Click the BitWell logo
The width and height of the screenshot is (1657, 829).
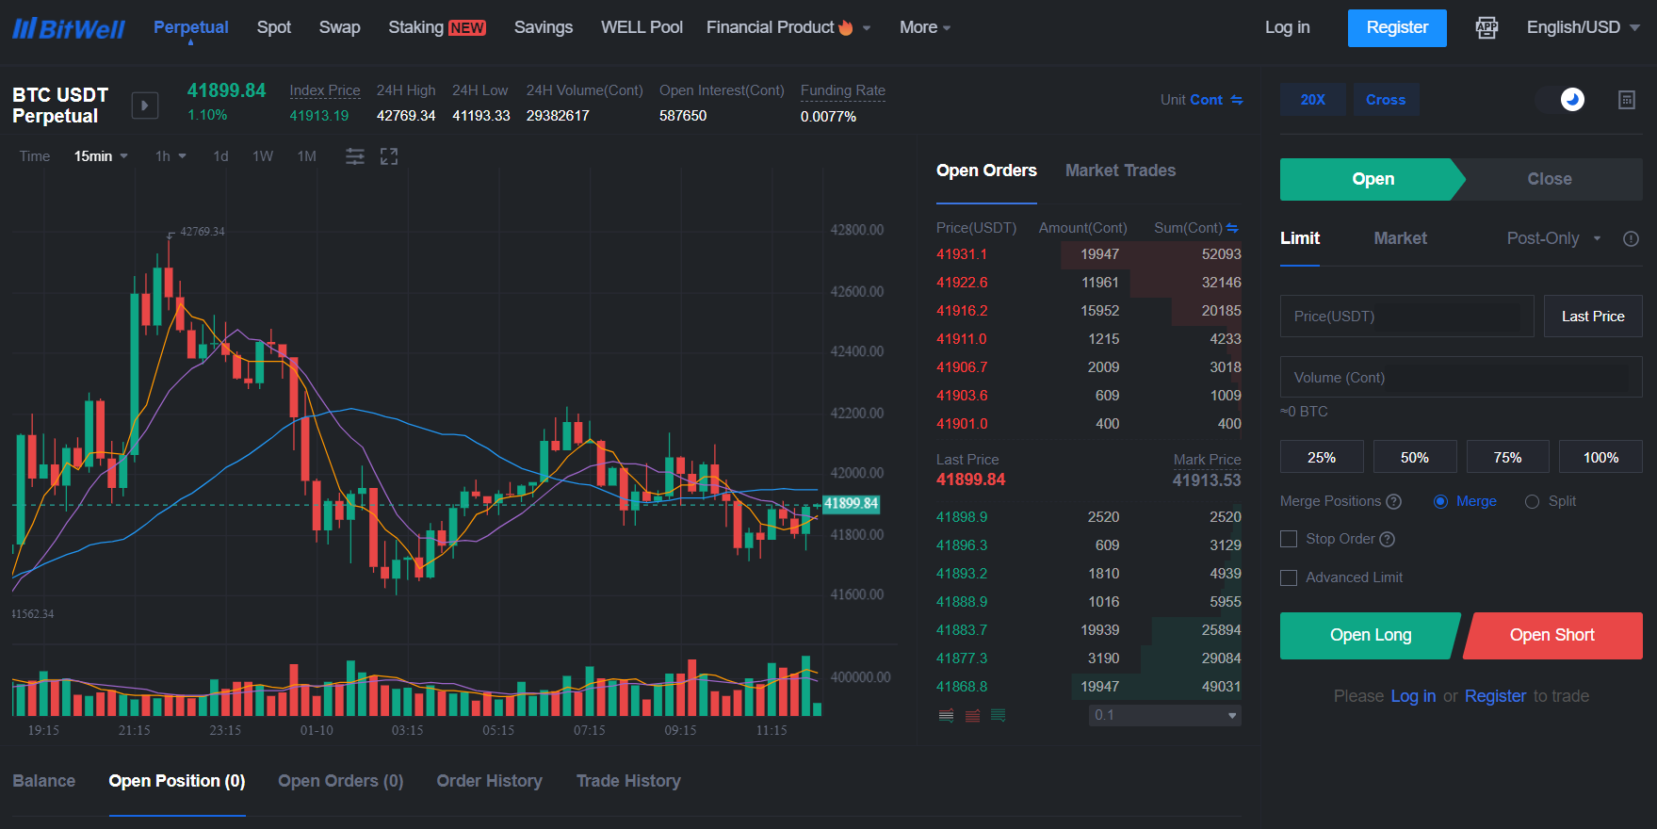[68, 28]
